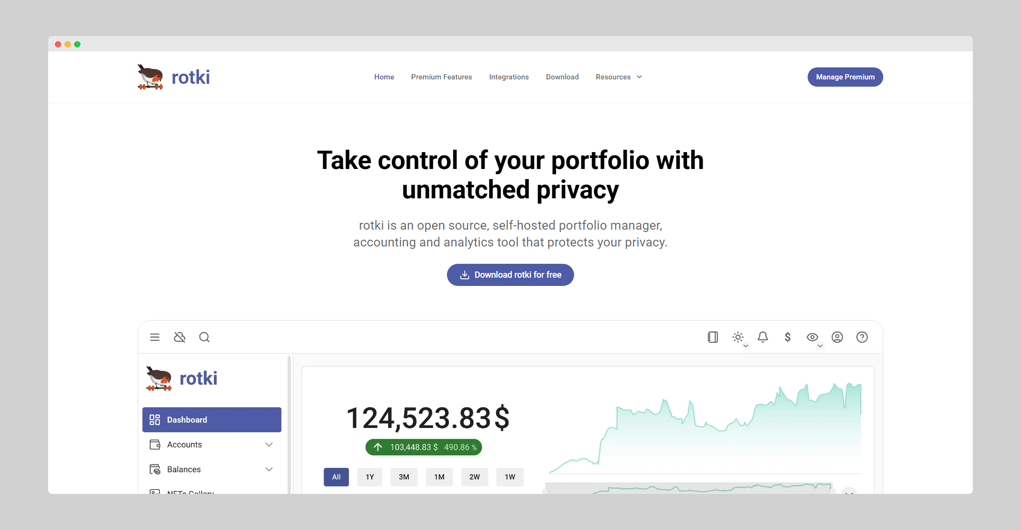
Task: Click the notifications bell icon
Action: [763, 337]
